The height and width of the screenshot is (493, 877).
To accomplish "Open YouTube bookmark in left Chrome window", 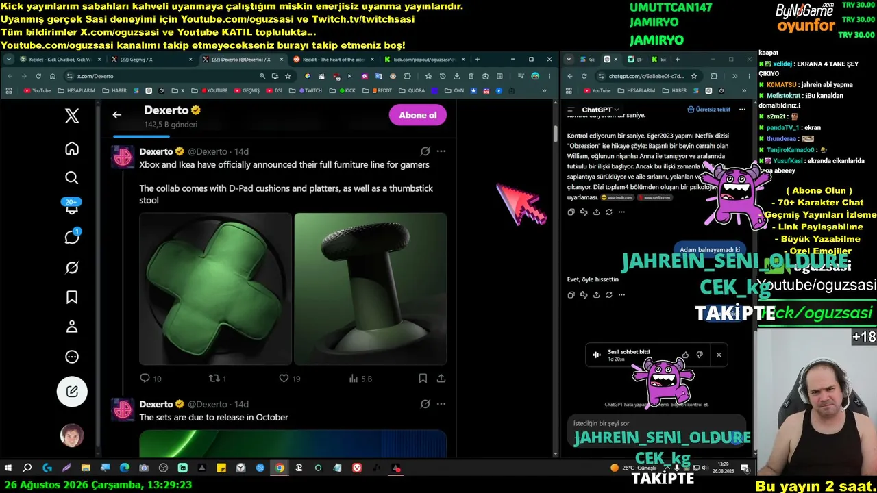I will [37, 90].
